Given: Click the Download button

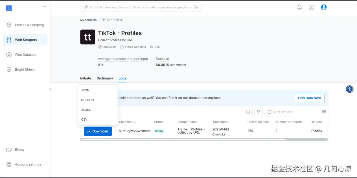Looking at the screenshot, I should 98,131.
